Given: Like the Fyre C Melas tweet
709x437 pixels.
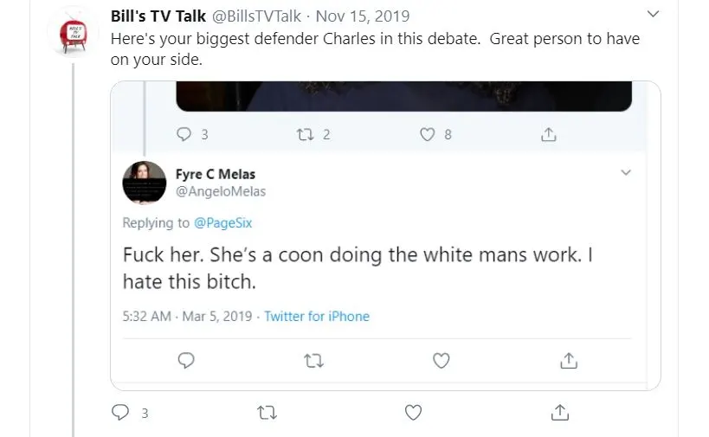Looking at the screenshot, I should [442, 360].
